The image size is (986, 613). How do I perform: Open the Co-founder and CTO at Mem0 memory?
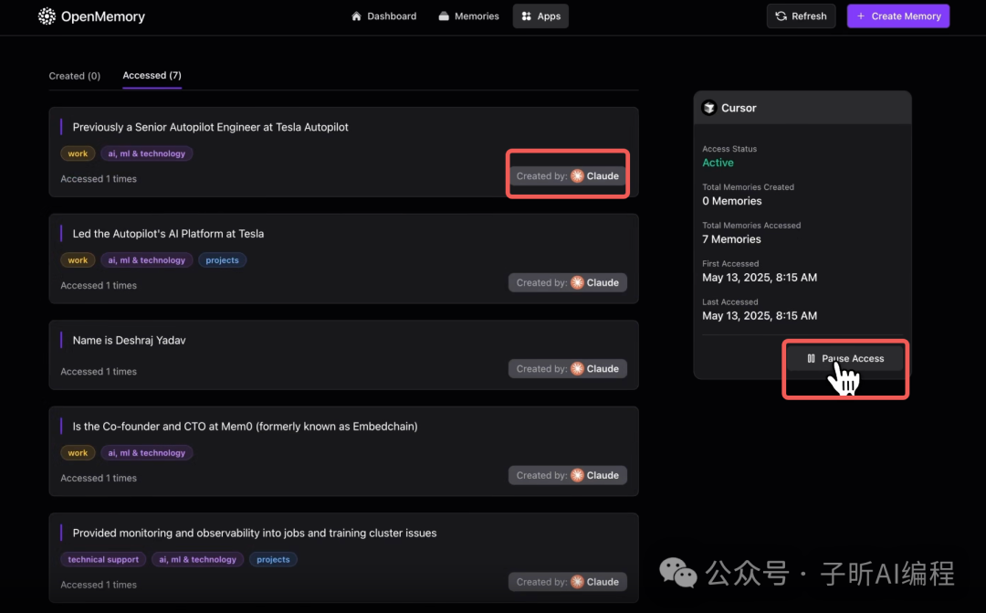click(x=245, y=427)
